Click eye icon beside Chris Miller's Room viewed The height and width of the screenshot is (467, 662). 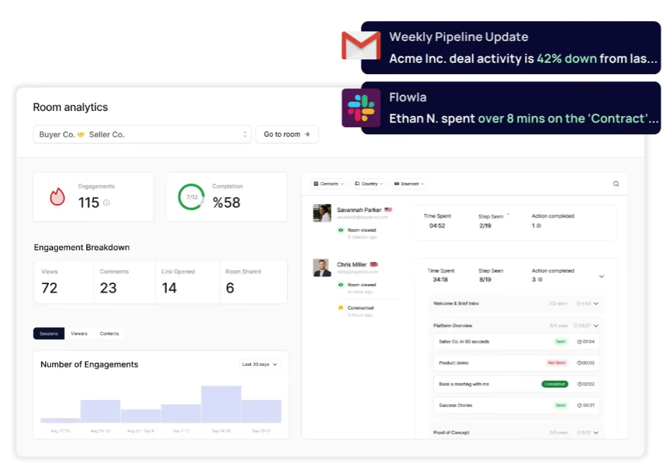coord(341,285)
